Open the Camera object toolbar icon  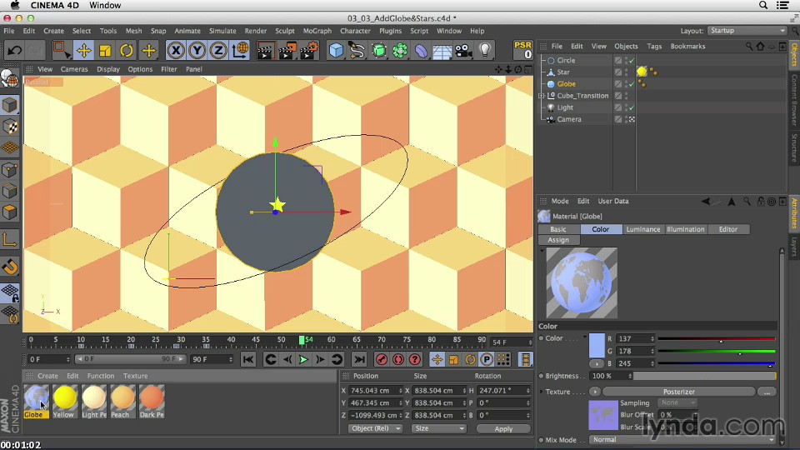coord(464,51)
